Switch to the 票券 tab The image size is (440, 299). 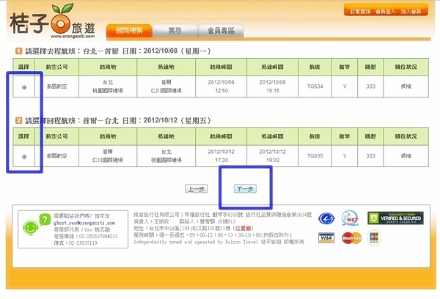[175, 31]
